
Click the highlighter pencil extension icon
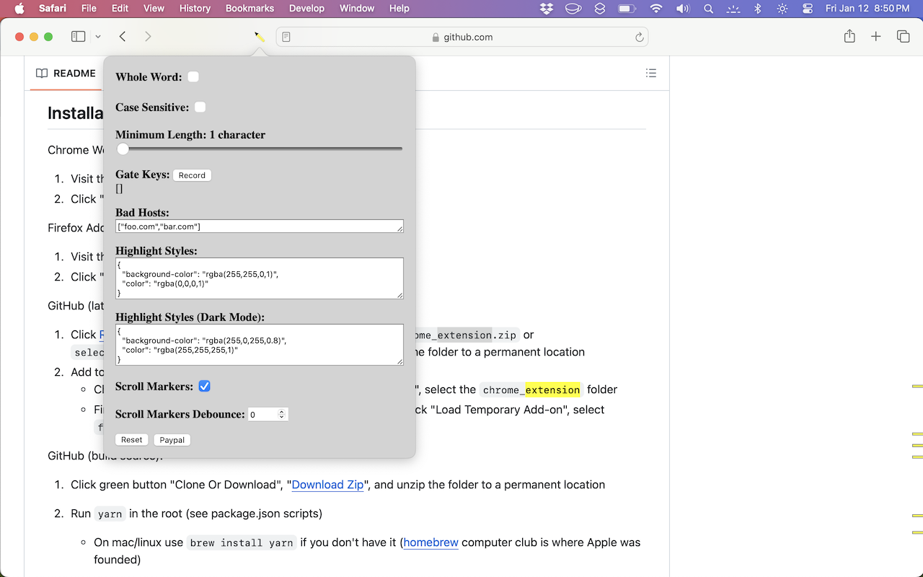(x=260, y=37)
